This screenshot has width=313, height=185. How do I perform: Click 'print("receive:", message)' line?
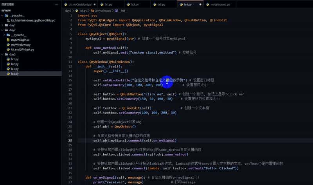(x=118, y=182)
